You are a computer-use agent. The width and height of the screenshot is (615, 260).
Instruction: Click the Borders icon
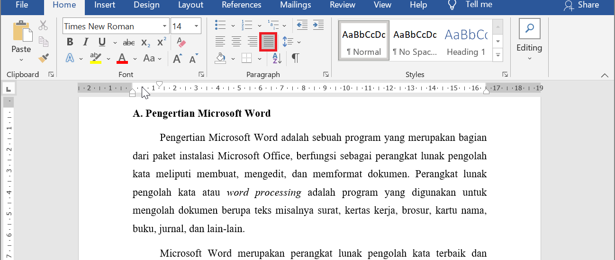click(246, 58)
